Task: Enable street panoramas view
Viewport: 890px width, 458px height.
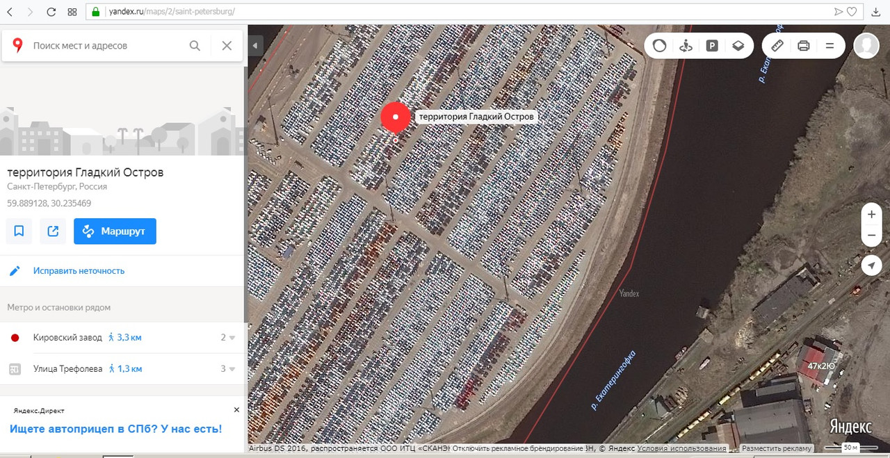Action: point(686,46)
